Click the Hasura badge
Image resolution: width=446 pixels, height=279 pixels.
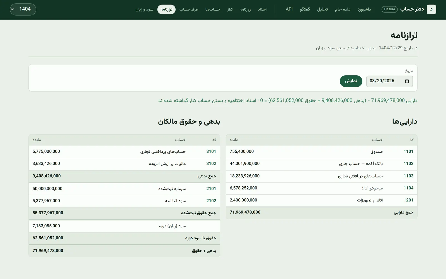[x=389, y=9]
